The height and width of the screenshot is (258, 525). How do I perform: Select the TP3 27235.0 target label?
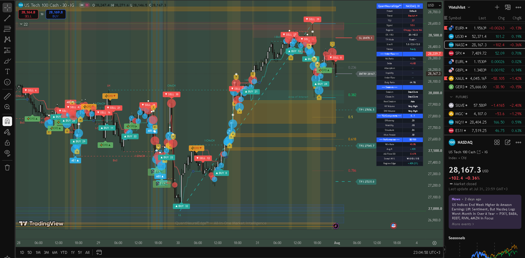coord(366,182)
